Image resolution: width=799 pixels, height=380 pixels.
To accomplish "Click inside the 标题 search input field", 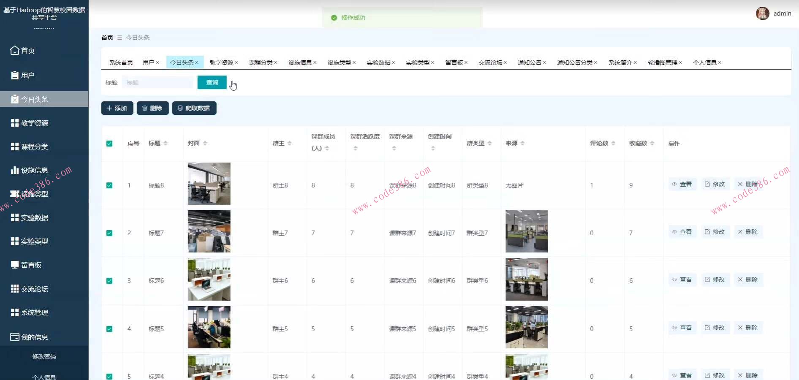I will 157,82.
